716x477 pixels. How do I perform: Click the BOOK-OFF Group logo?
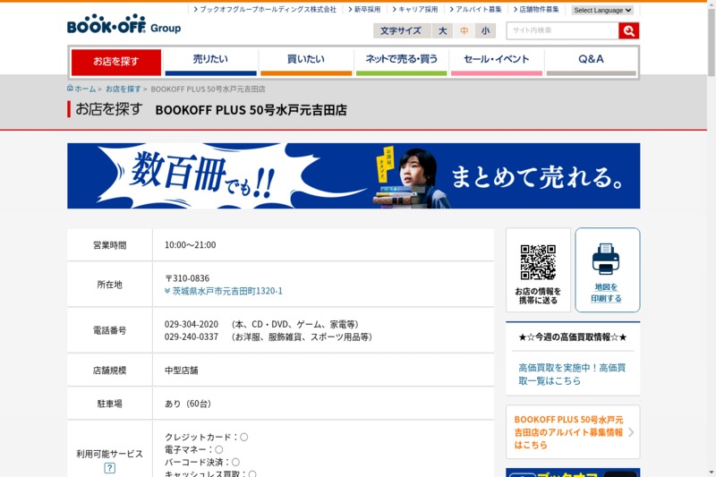tap(124, 24)
